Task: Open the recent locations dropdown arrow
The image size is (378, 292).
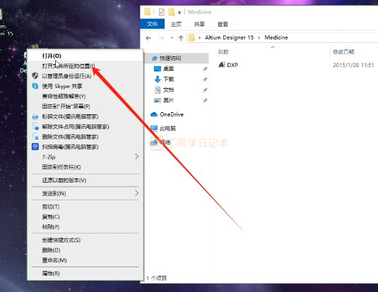Action: click(x=172, y=38)
